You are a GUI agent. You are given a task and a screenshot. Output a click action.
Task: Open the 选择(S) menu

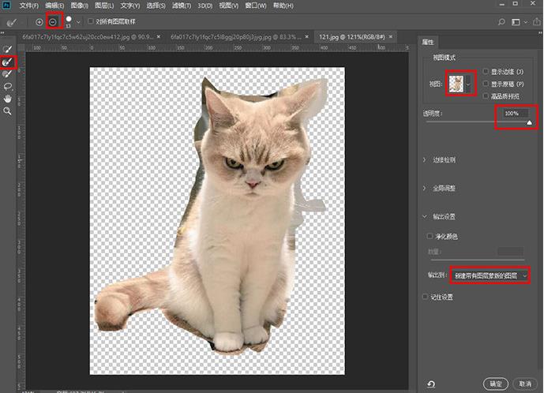pos(156,6)
